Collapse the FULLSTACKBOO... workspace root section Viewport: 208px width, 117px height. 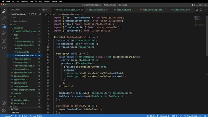point(17,14)
